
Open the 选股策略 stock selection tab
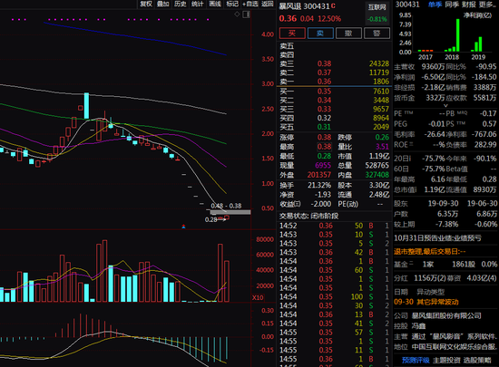pyautogui.click(x=477, y=360)
